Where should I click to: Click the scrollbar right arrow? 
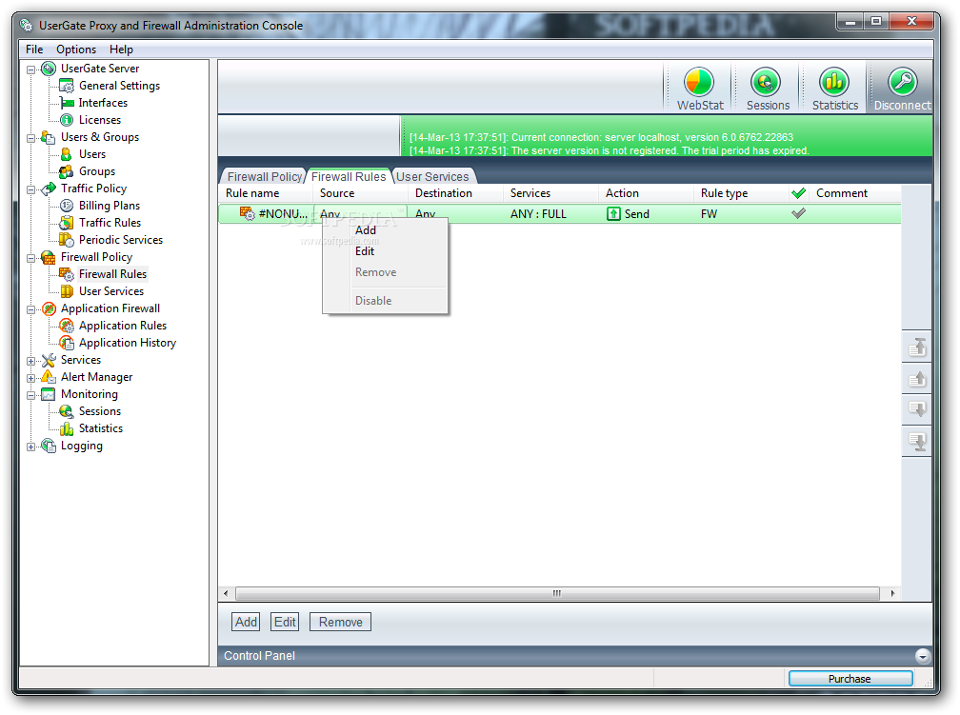tap(892, 593)
